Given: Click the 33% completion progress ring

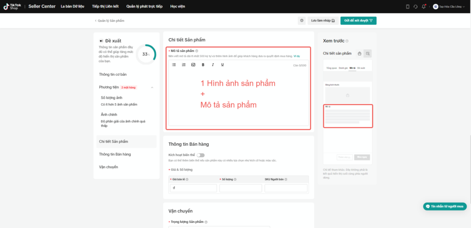Looking at the screenshot, I should (x=146, y=54).
